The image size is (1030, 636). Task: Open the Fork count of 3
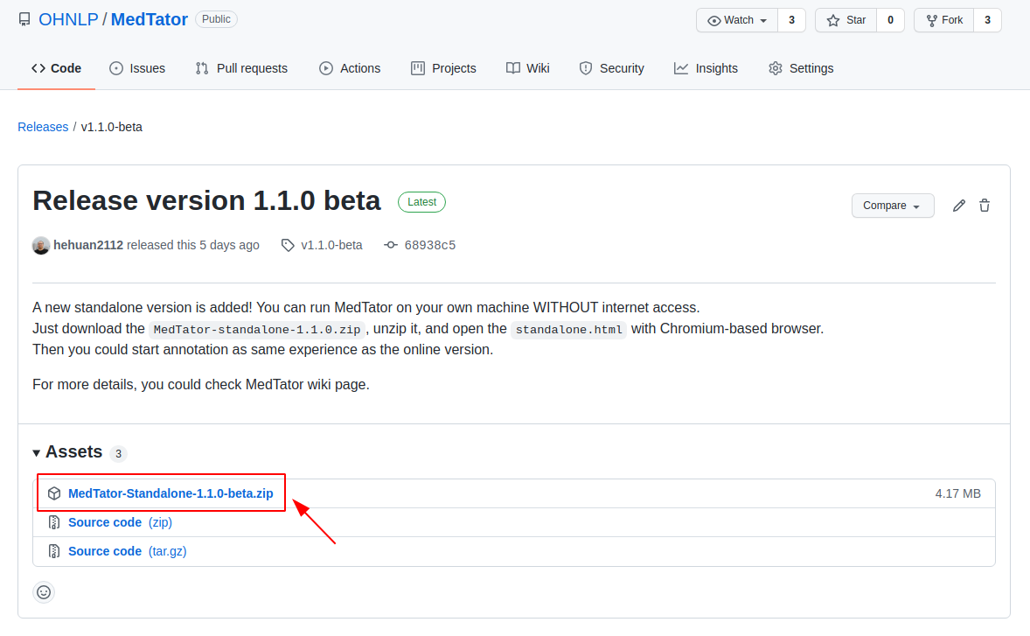pyautogui.click(x=987, y=20)
